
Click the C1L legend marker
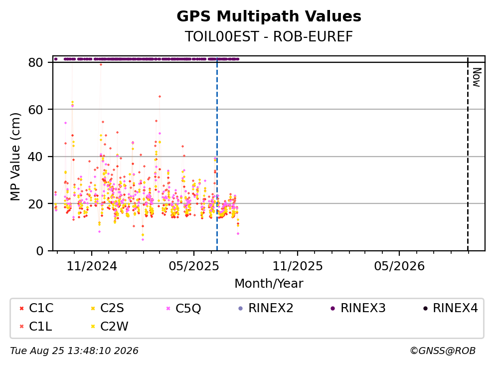21,327
